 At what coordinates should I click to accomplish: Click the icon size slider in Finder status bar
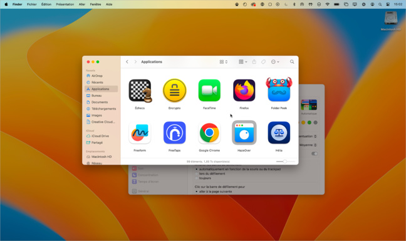[x=285, y=162]
